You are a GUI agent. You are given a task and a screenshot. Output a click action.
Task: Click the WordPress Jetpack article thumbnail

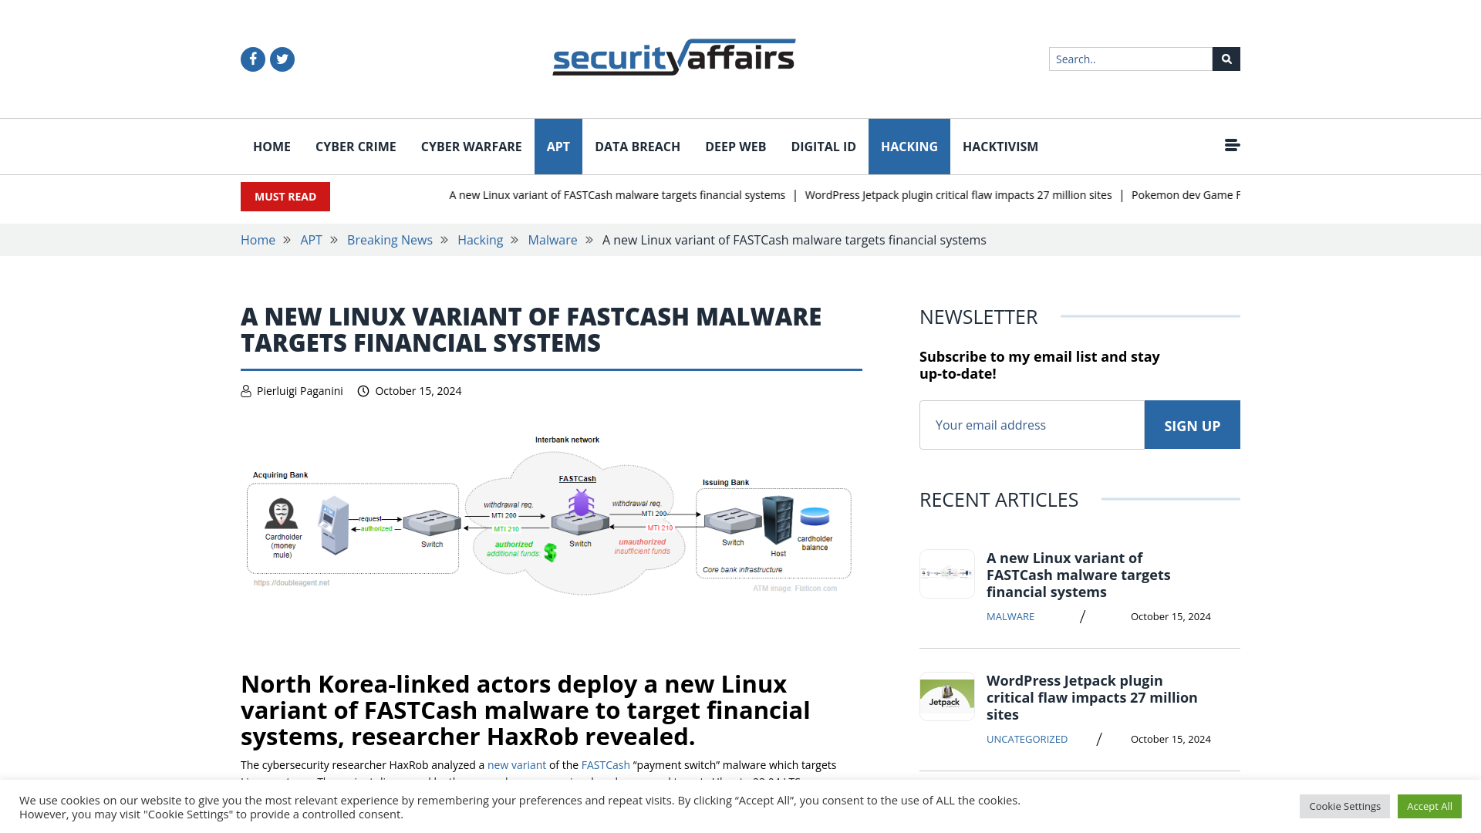pos(946,696)
